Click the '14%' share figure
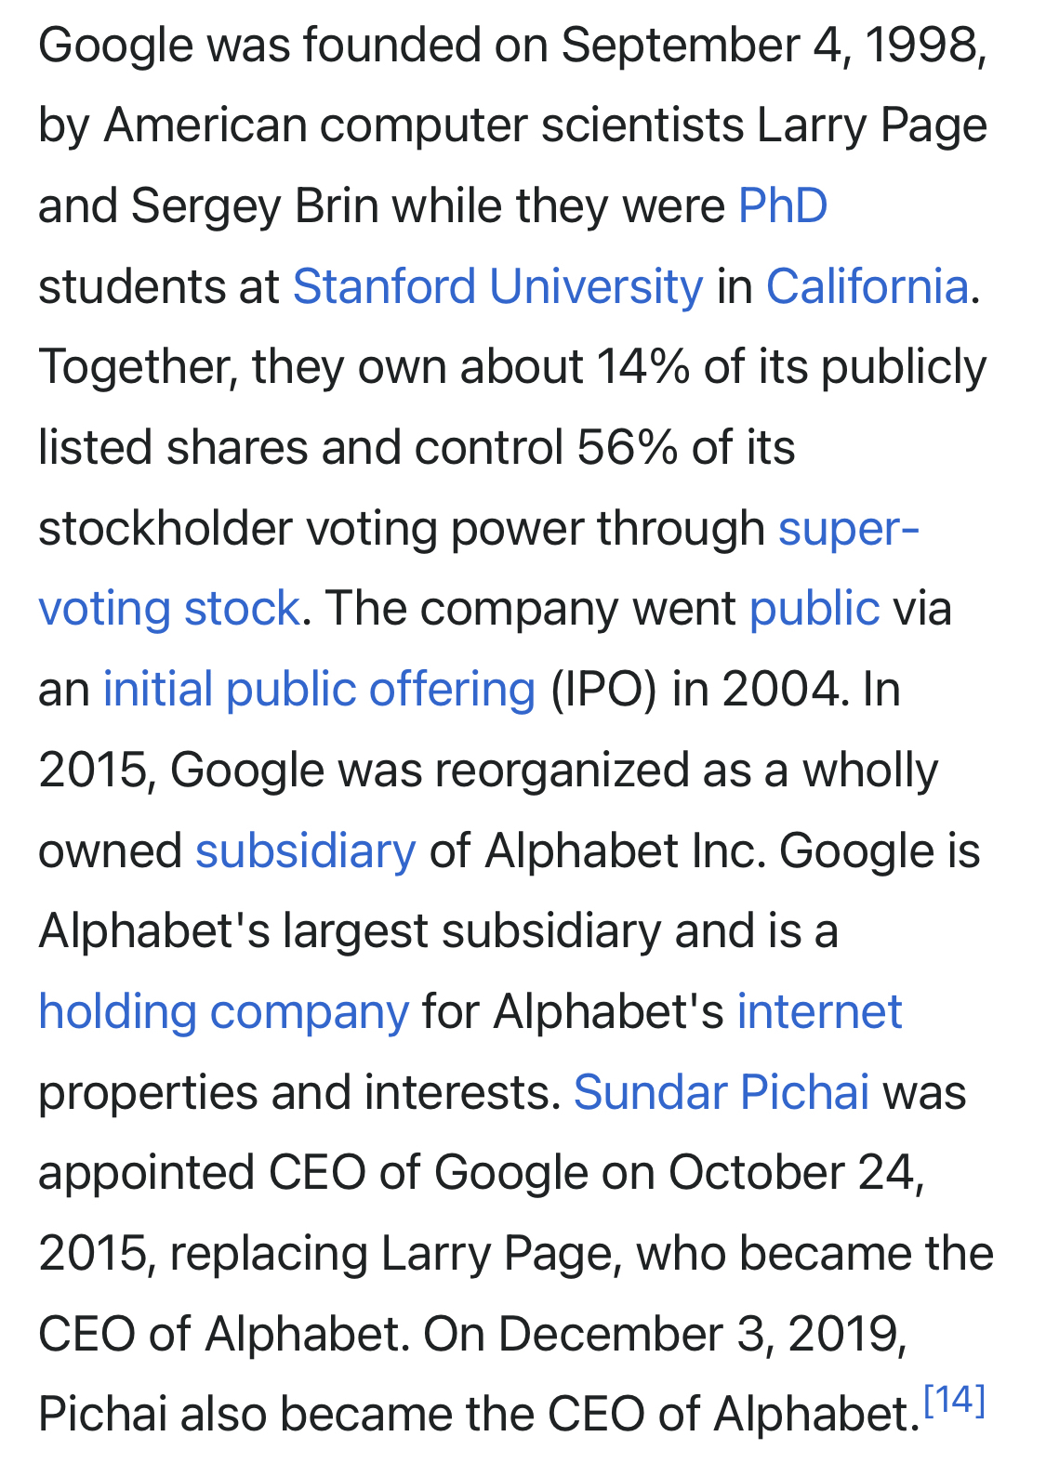1046x1463 pixels. tap(642, 368)
